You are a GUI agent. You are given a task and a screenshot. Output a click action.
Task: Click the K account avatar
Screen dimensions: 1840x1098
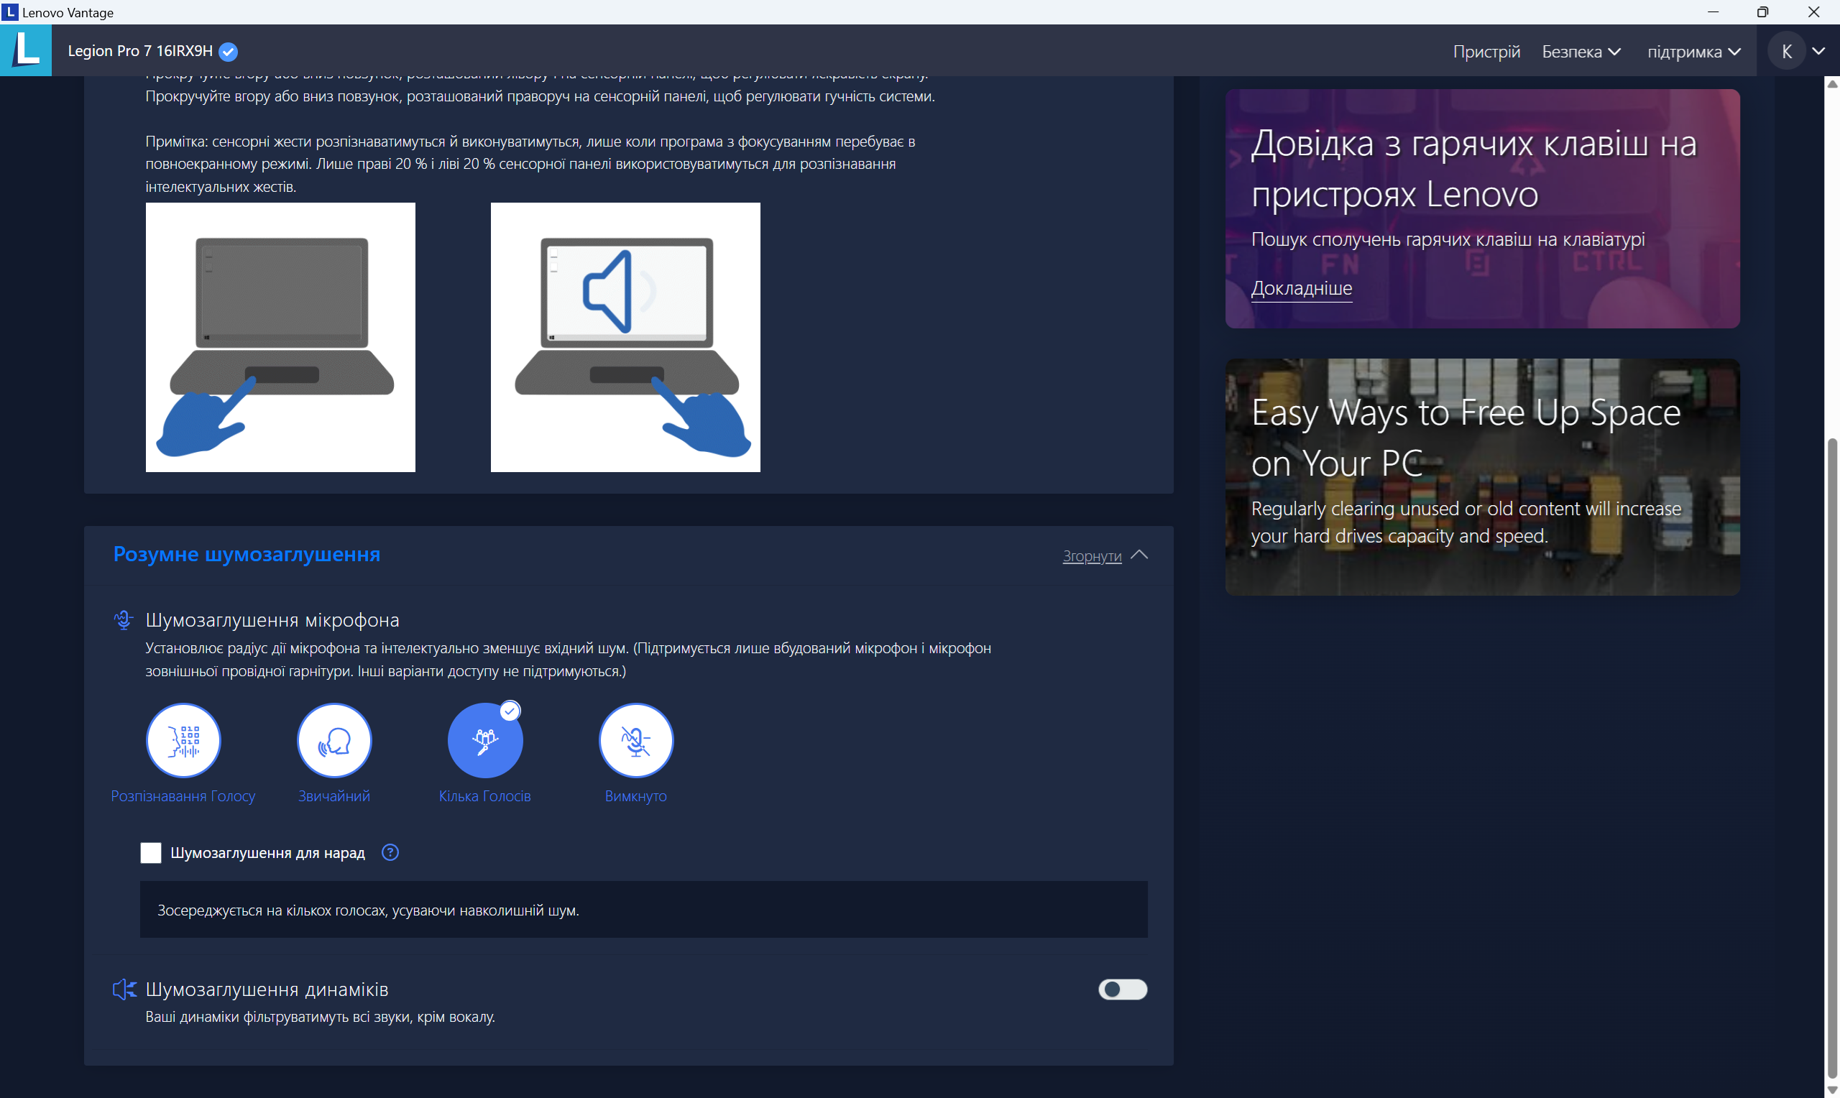(x=1787, y=51)
